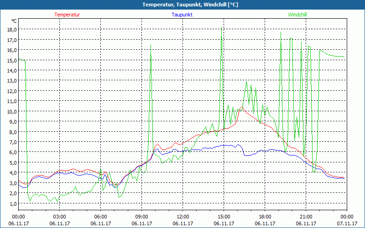Viewport: 365px width, 228px height.
Task: Click the tallest green spike just before 15:00
Action: 222,28
